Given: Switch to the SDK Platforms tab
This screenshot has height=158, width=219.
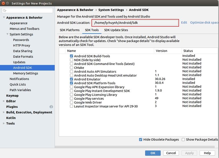Looking at the screenshot, I should click(x=70, y=30).
